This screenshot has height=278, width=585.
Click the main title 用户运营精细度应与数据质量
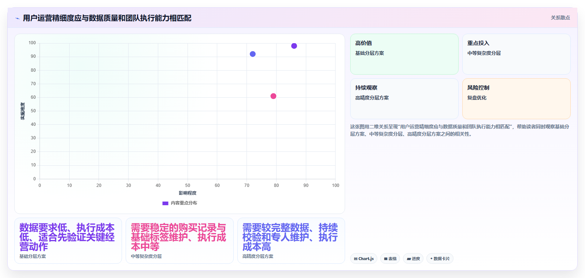pyautogui.click(x=107, y=18)
